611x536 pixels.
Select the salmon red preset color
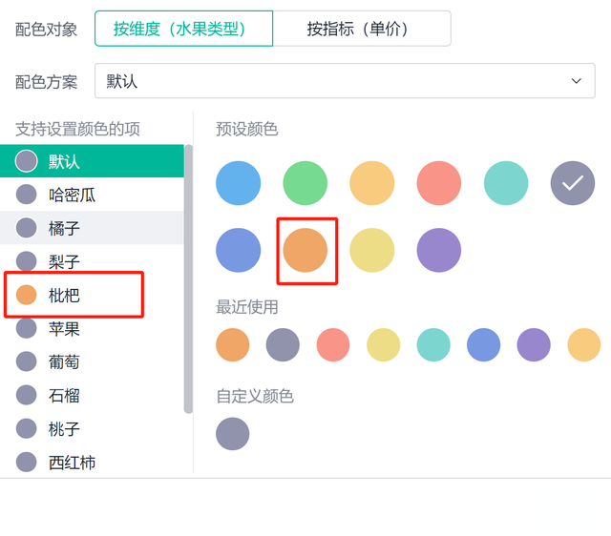[x=439, y=183]
